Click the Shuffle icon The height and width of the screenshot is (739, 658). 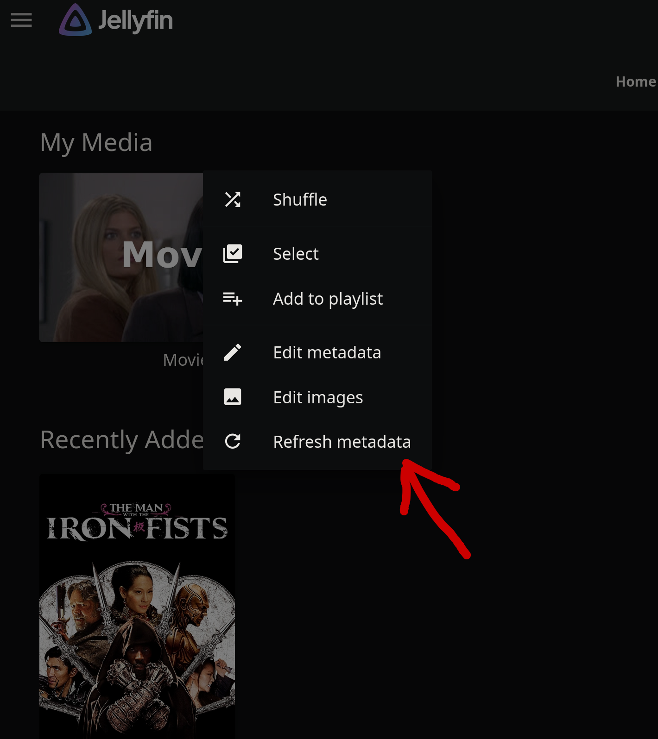pos(233,200)
